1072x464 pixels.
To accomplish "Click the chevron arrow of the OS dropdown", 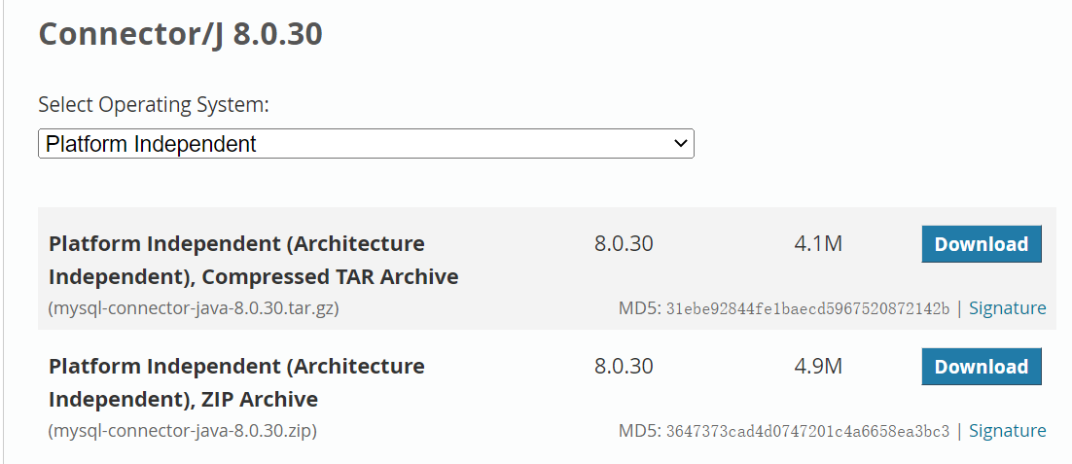I will pos(681,144).
